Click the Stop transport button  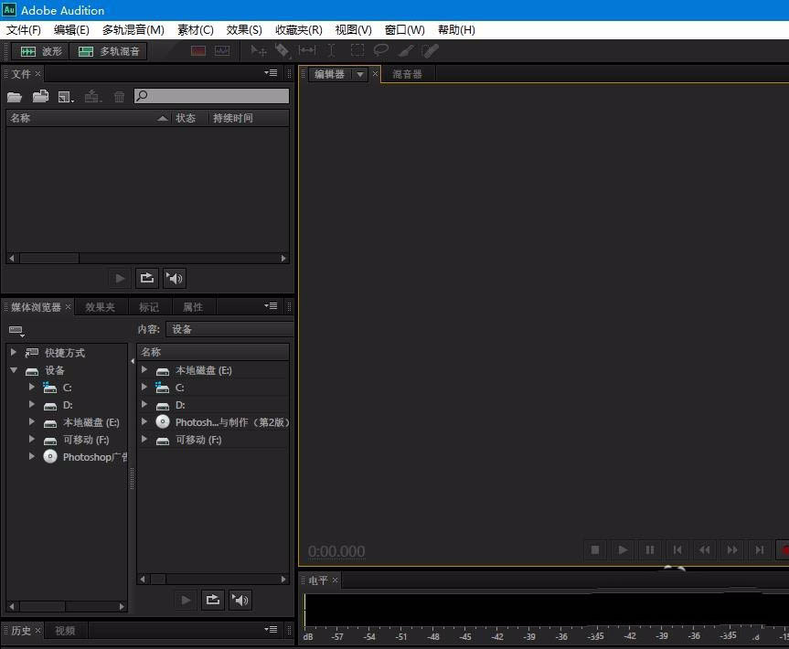595,550
